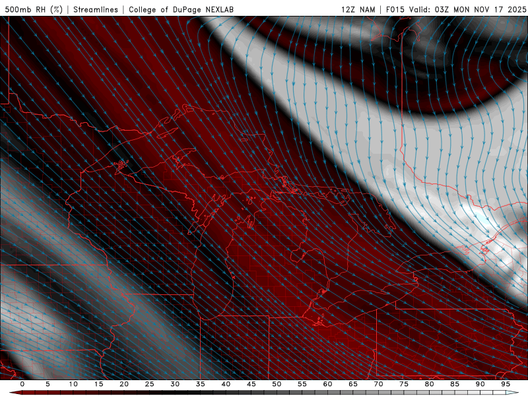The height and width of the screenshot is (396, 528).
Task: Click the "90" colorbar label
Action: [x=480, y=384]
